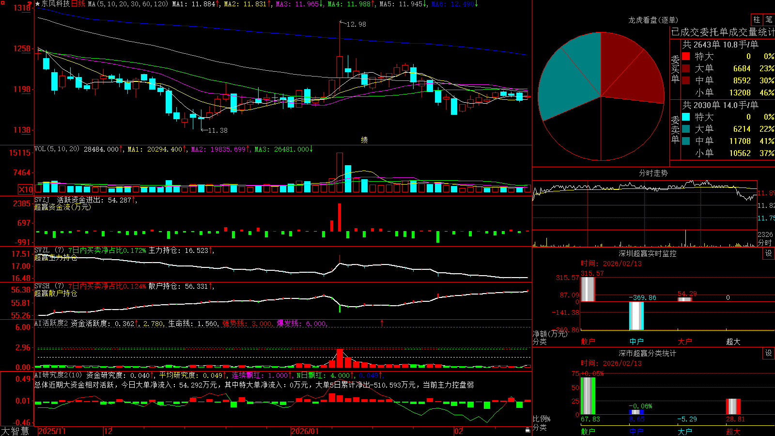Click the X10 volume scale indicator
Image resolution: width=775 pixels, height=436 pixels.
pos(26,189)
